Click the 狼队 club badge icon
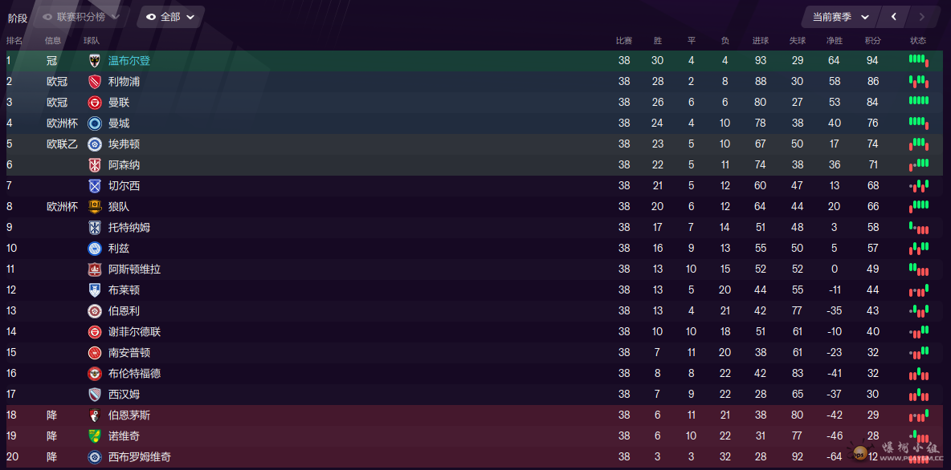The width and height of the screenshot is (951, 470). coord(95,207)
